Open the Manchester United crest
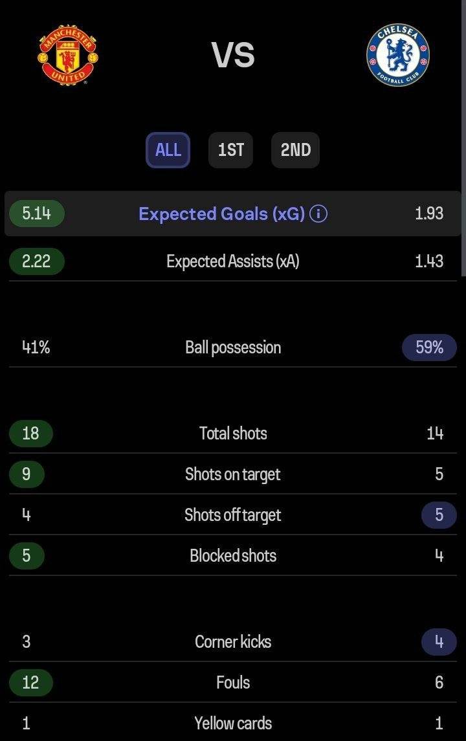 pyautogui.click(x=68, y=54)
